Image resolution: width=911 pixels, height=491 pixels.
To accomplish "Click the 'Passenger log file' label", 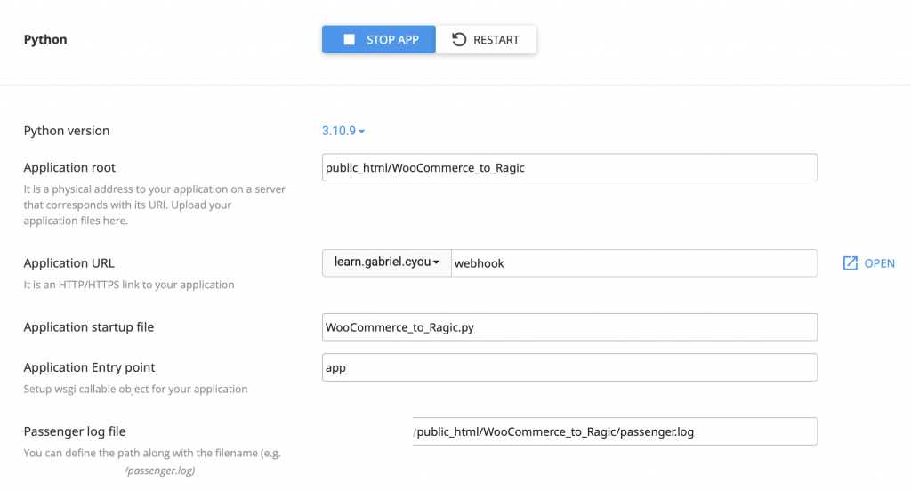I will tap(75, 431).
